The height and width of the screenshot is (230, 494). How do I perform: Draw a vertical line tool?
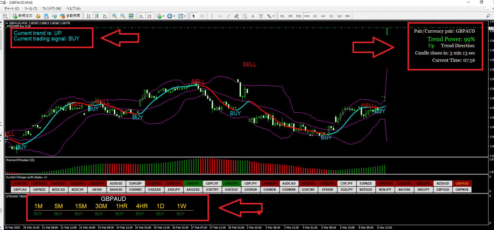[x=212, y=16]
